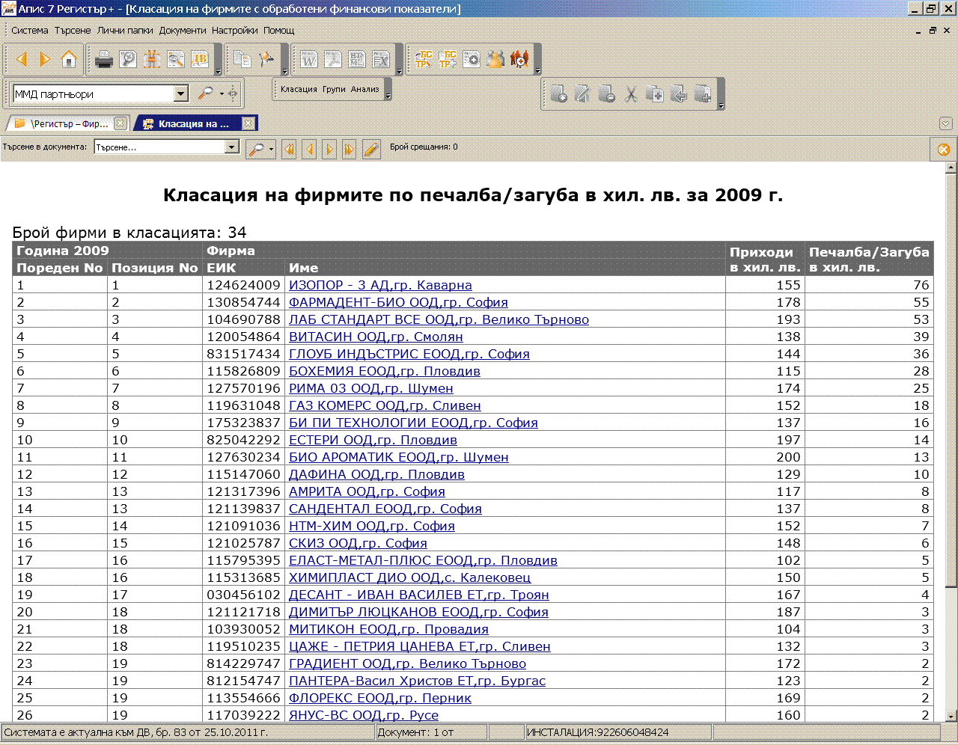The height and width of the screenshot is (745, 958).
Task: Click the orange people group icon
Action: point(495,59)
